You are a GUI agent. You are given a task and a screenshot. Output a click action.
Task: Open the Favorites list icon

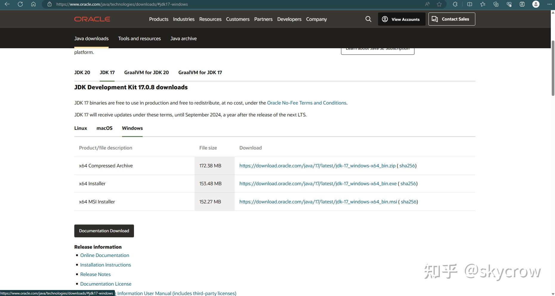point(483,4)
